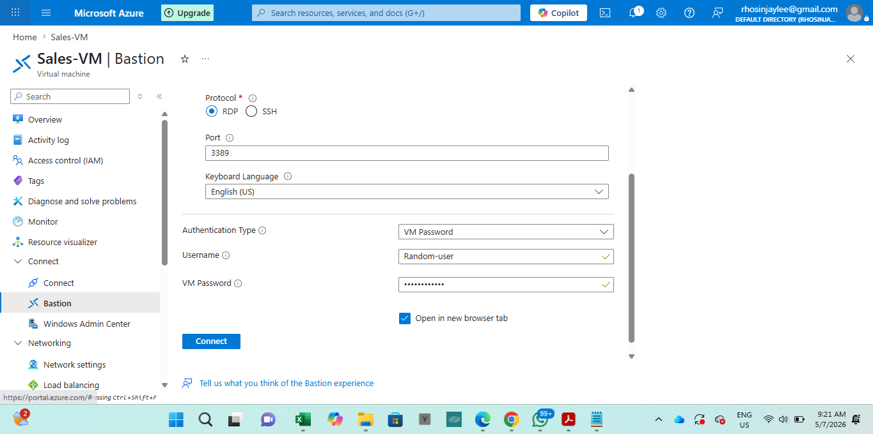This screenshot has height=434, width=873.
Task: Select the SSH protocol radio button
Action: [251, 111]
